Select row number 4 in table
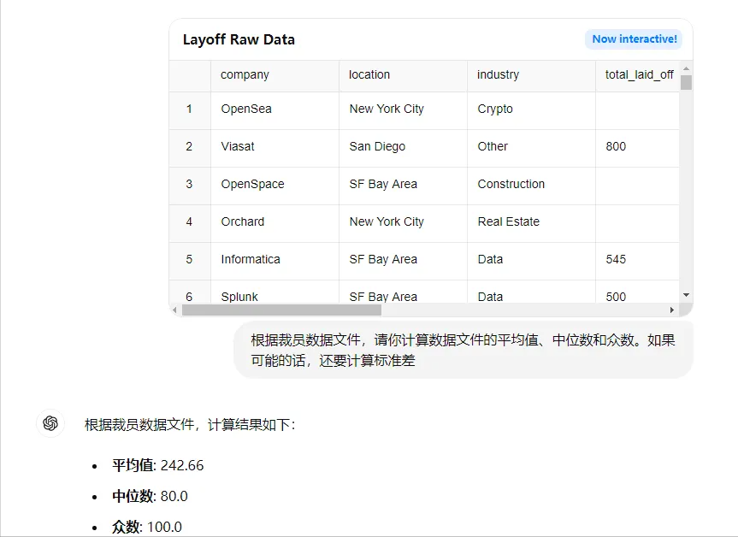Image resolution: width=738 pixels, height=537 pixels. click(x=190, y=222)
